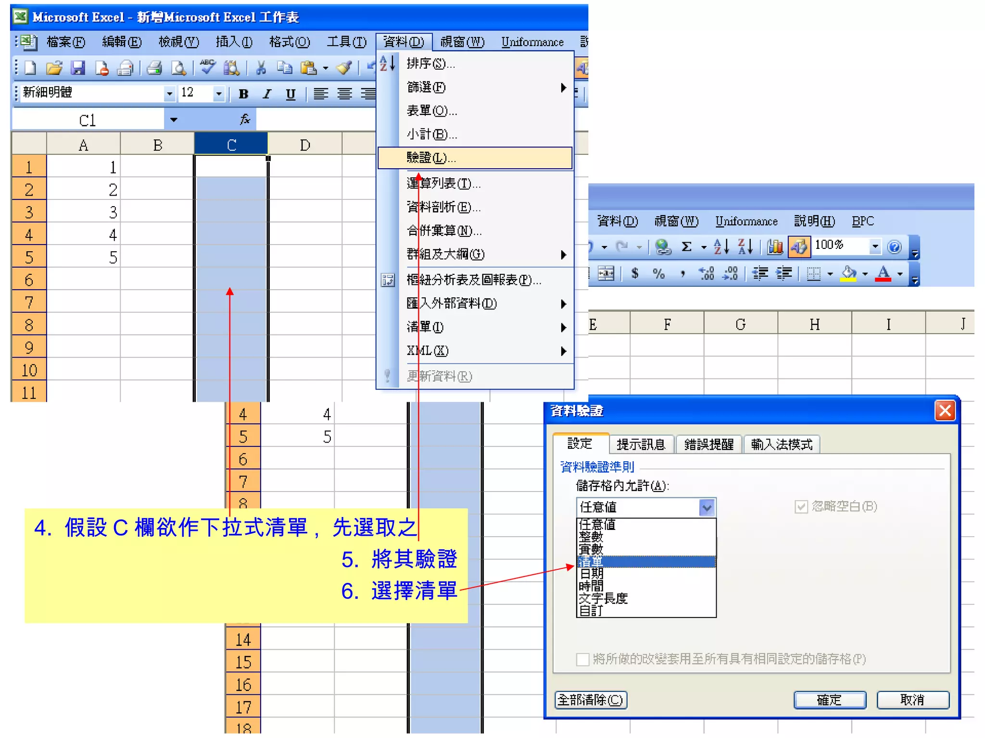Click the Percent Style icon
Screen dimensions: 985x738
click(x=659, y=274)
